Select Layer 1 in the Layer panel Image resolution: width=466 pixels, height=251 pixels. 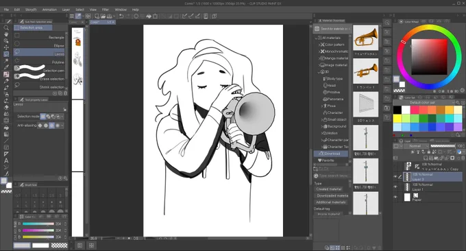(432, 187)
